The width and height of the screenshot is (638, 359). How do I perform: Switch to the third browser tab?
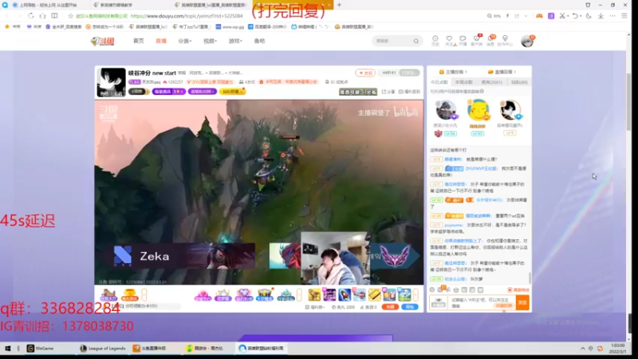(x=210, y=5)
